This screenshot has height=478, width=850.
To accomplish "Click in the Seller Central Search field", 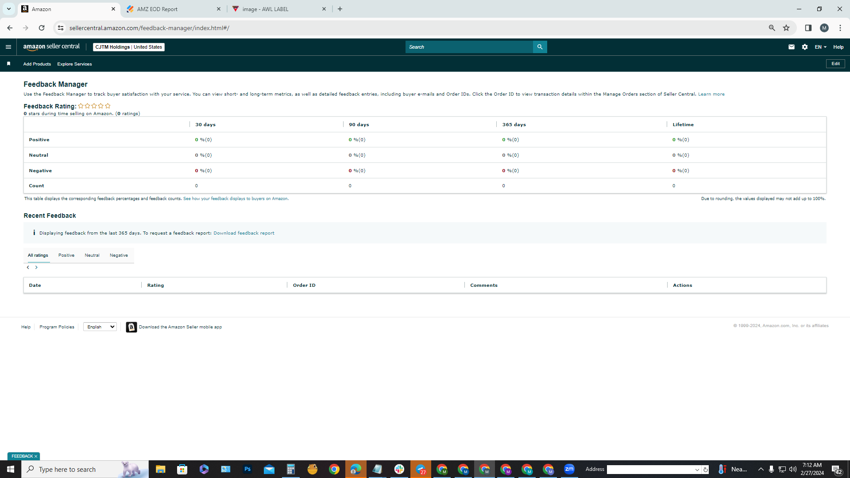I will click(469, 47).
